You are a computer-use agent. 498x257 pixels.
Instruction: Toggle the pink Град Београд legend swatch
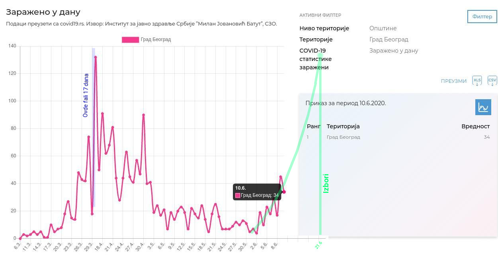click(130, 39)
